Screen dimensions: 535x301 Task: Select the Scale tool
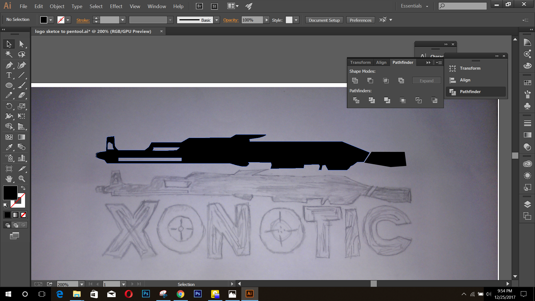pos(21,106)
